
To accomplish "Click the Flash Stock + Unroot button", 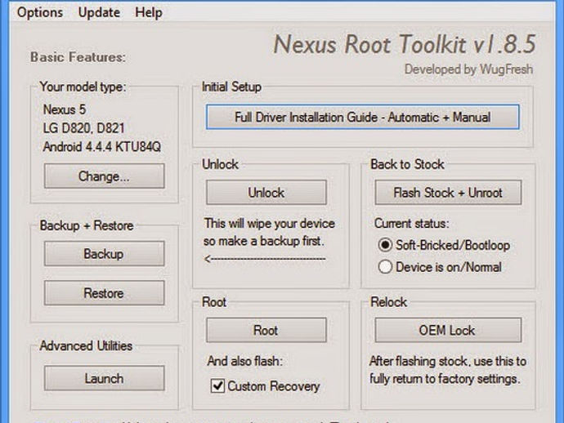I will [x=448, y=193].
